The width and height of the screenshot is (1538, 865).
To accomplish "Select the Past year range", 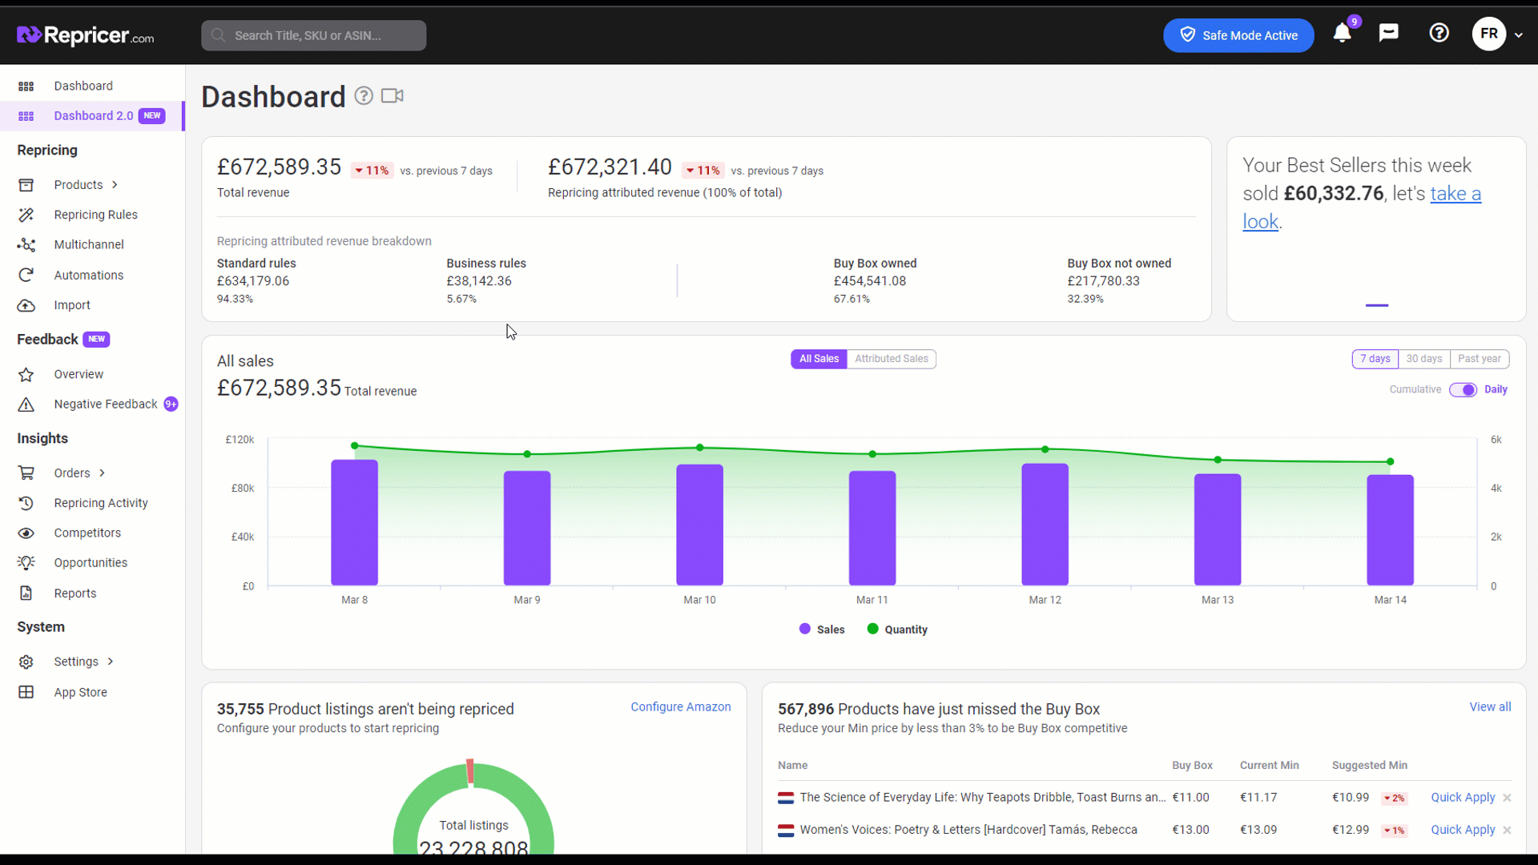I will (1480, 359).
